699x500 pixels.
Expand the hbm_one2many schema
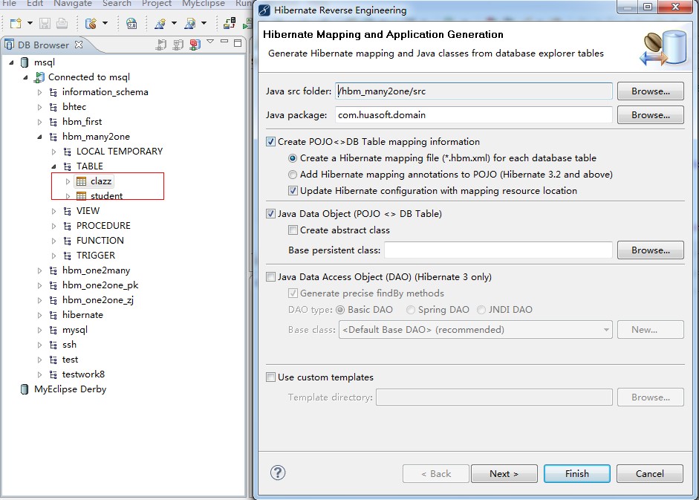(x=39, y=270)
